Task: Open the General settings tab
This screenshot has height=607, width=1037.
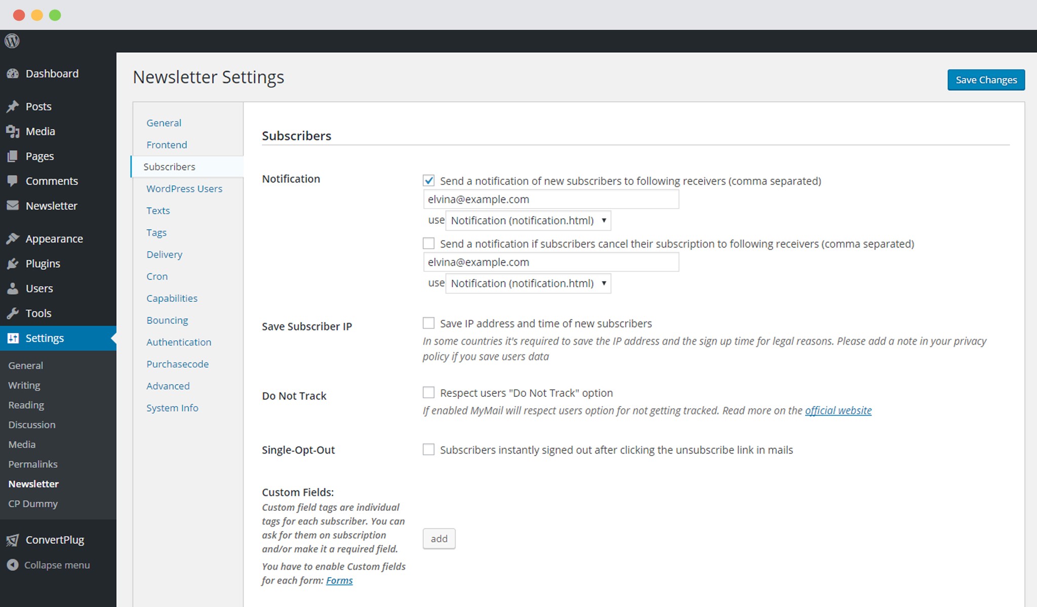Action: (x=164, y=123)
